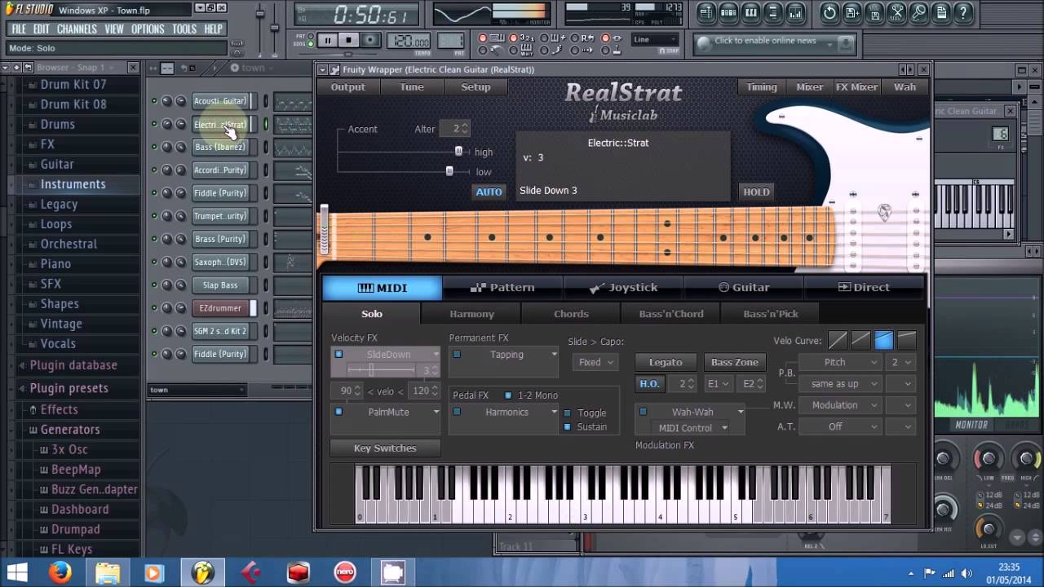
Task: Open the same as up dropdown
Action: tap(841, 383)
